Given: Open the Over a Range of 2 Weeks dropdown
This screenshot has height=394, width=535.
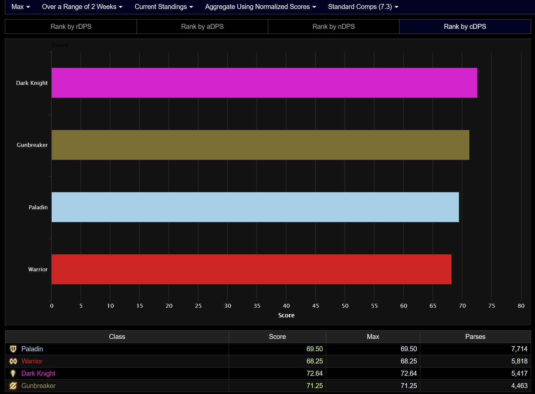Looking at the screenshot, I should tap(82, 7).
